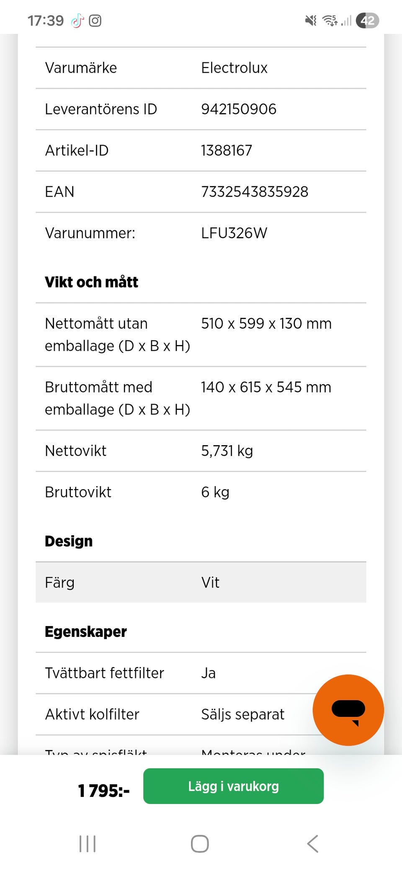Click the Lägg i varukorg button

click(x=233, y=786)
